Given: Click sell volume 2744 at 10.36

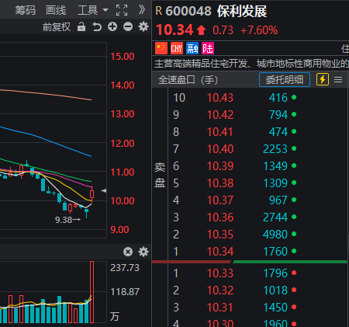Looking at the screenshot, I should click(x=275, y=217).
